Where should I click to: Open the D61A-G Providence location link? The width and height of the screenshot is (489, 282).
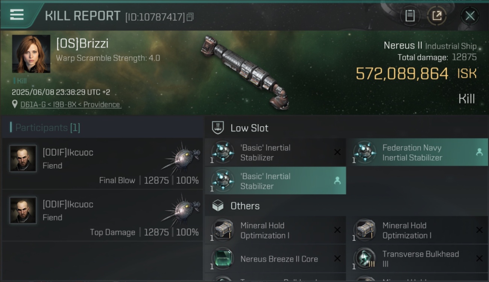coord(70,105)
